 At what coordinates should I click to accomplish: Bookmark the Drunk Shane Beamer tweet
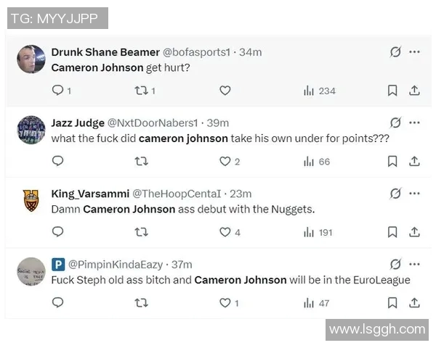coord(392,91)
